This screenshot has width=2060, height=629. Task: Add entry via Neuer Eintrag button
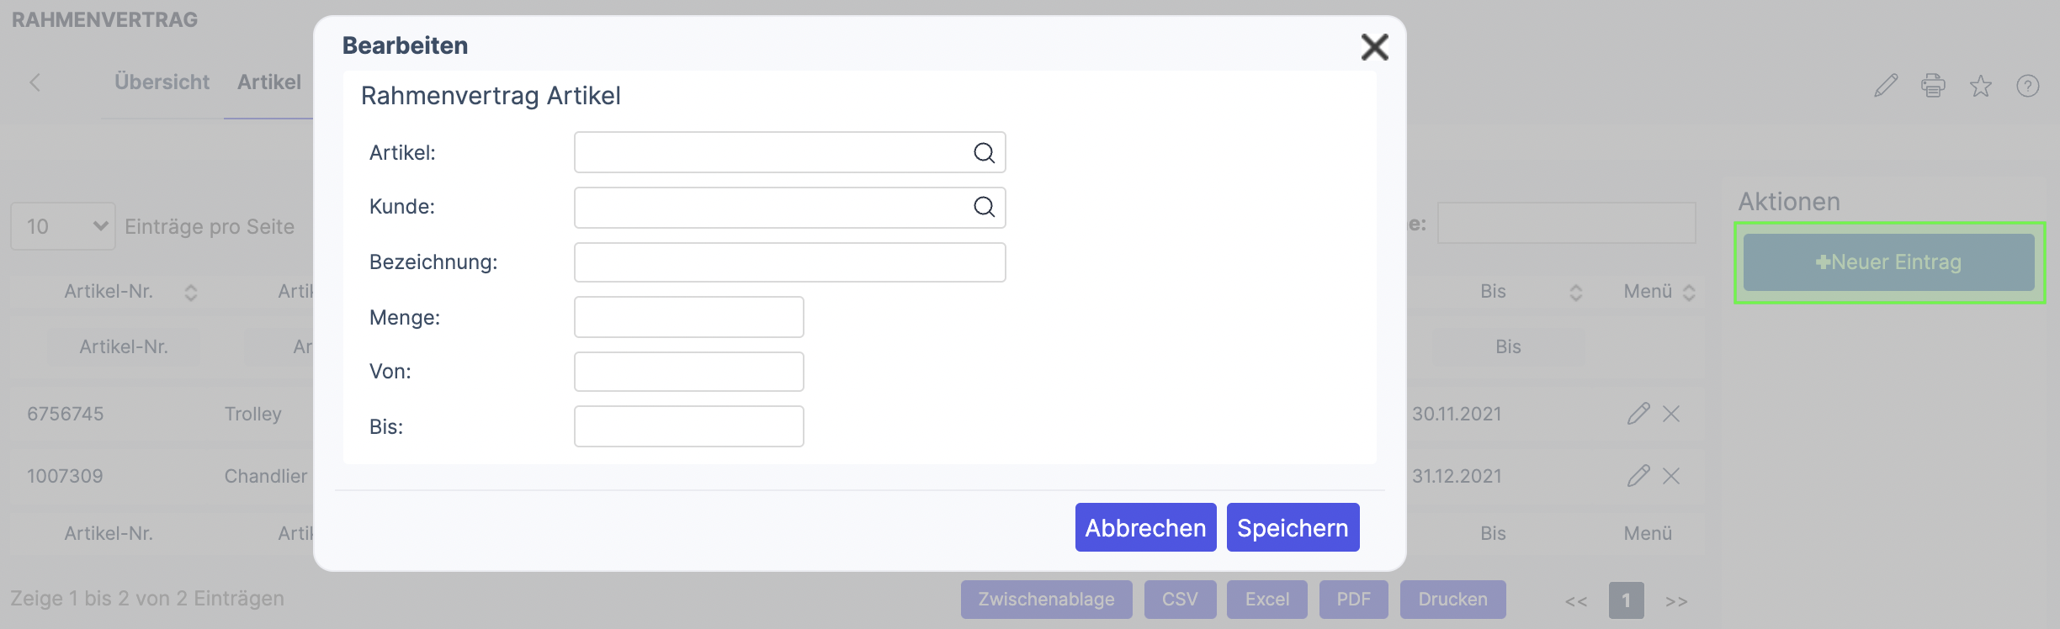pyautogui.click(x=1888, y=262)
